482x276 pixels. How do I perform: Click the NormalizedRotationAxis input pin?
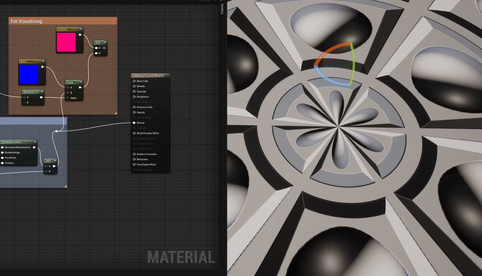[2, 147]
